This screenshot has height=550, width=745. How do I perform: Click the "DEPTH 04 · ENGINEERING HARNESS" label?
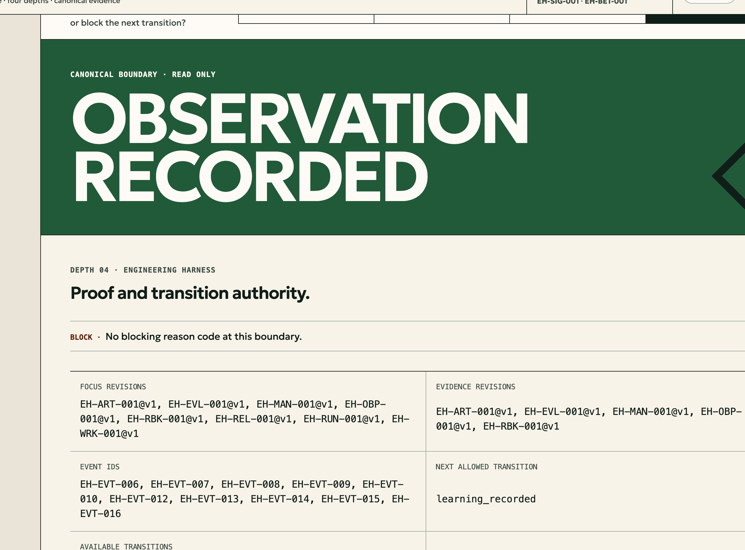point(143,270)
